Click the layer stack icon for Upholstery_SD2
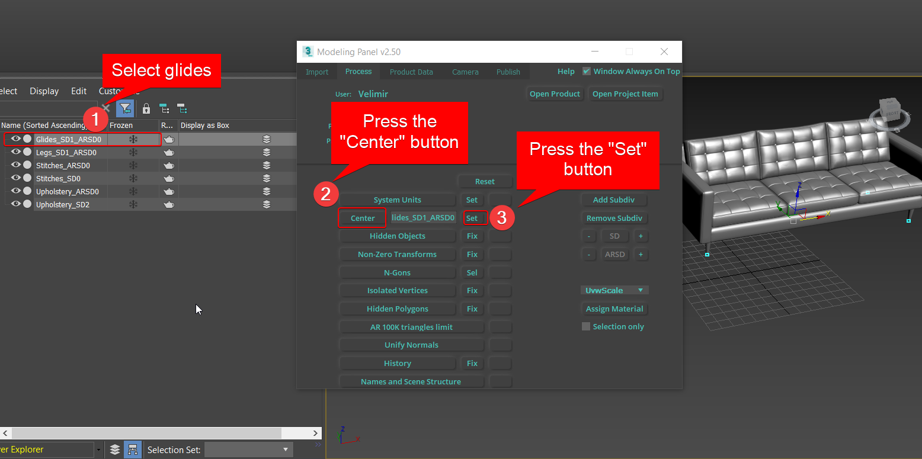 click(x=267, y=204)
